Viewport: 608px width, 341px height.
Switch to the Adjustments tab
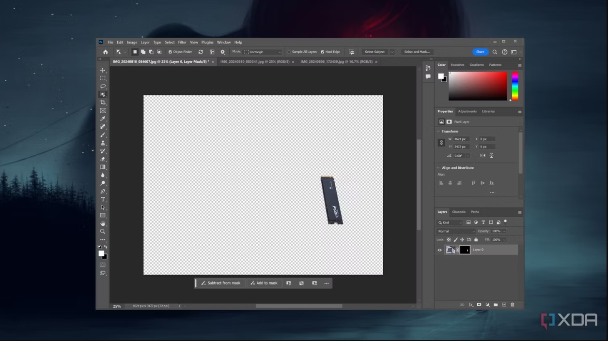tap(468, 111)
